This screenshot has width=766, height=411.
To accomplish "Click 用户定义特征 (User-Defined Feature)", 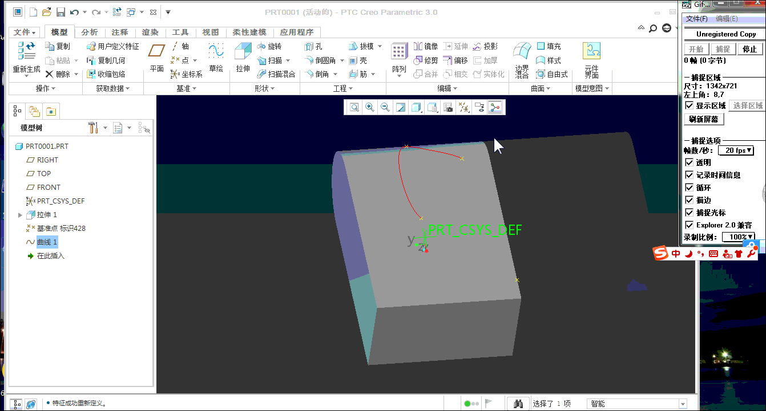I will point(113,46).
